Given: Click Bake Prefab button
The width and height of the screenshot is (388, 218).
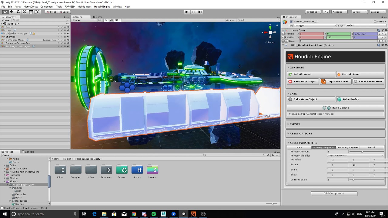Looking at the screenshot, I should point(360,99).
